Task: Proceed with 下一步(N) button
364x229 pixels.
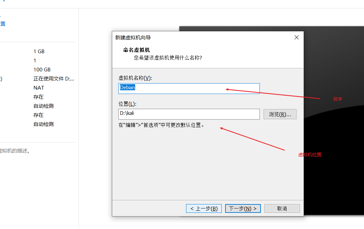Action: click(x=243, y=208)
